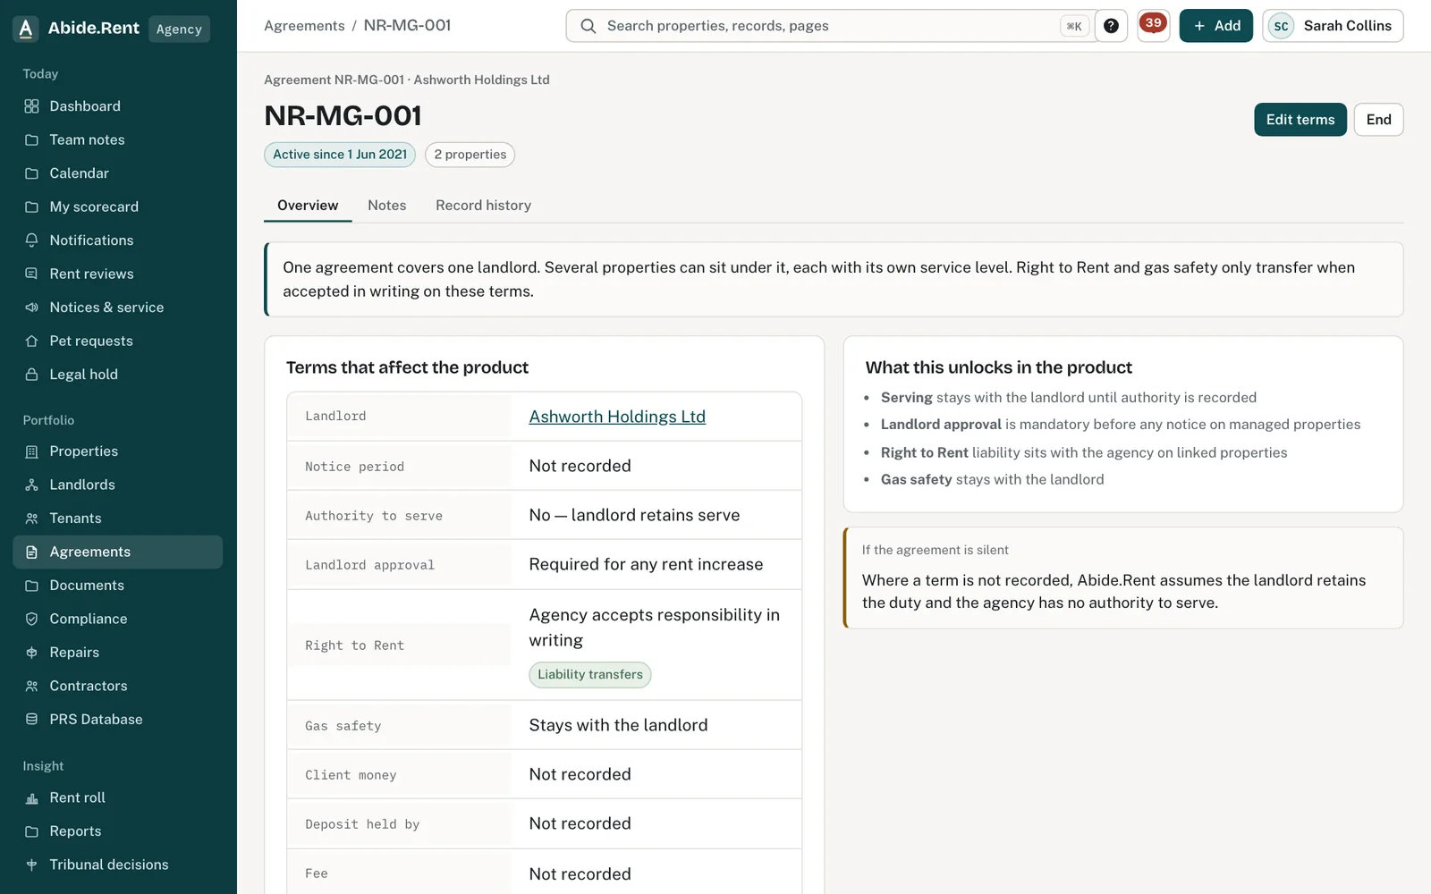Open Contractors from the sidebar
Viewport: 1431px width, 894px height.
coord(118,686)
